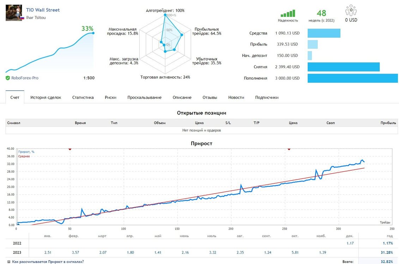Open author Ihar Tsitou's profile
The image size is (399, 264).
pos(36,18)
